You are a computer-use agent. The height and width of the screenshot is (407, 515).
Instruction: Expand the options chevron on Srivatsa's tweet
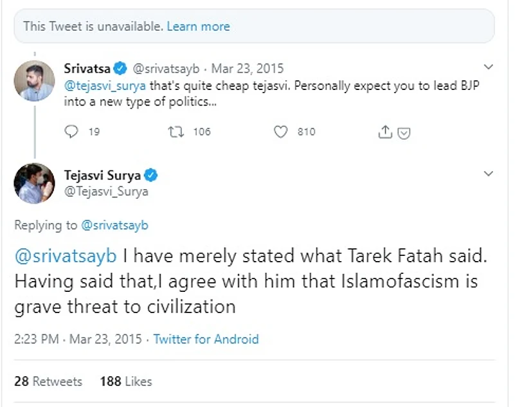point(488,67)
